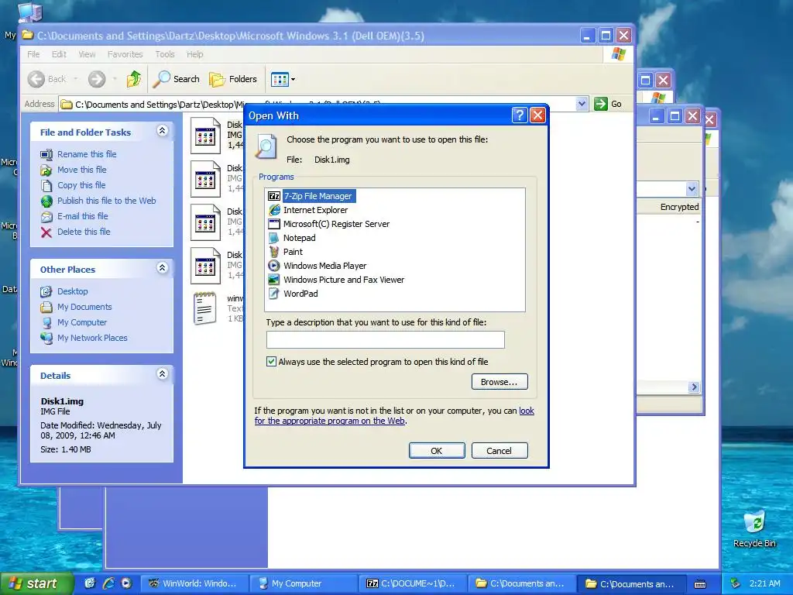The width and height of the screenshot is (793, 595).
Task: Click Encrypted column header in background window
Action: coord(678,207)
